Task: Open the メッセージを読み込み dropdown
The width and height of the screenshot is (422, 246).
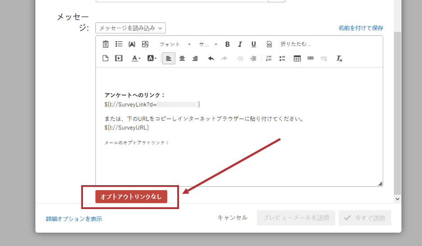Action: [x=131, y=28]
